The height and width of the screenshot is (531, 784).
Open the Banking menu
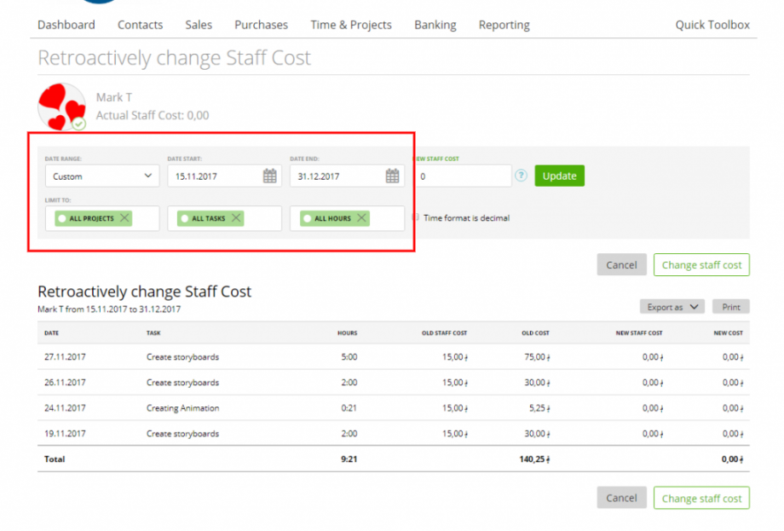[x=435, y=25]
